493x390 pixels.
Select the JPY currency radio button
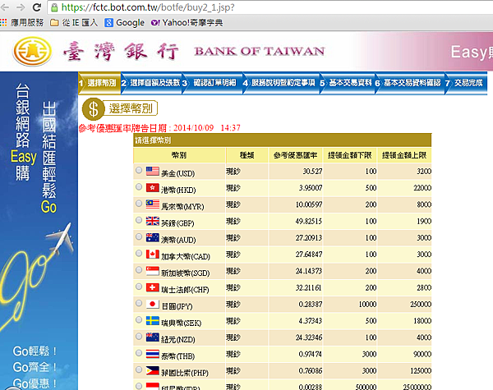(x=139, y=303)
